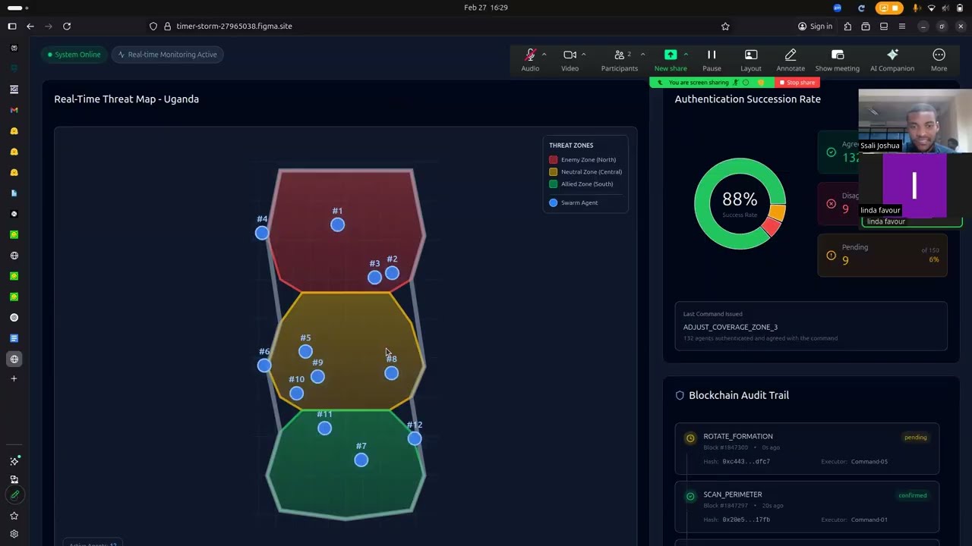Bookmark this page with the star
This screenshot has width=972, height=546.
(725, 26)
